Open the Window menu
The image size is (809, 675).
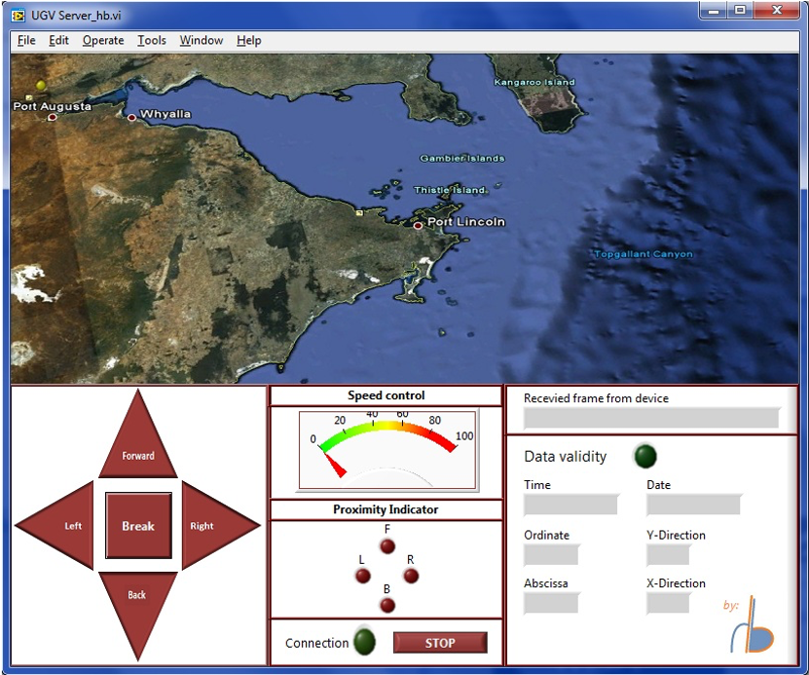[x=202, y=40]
